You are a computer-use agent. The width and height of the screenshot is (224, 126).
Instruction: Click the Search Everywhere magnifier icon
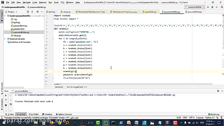[222, 7]
